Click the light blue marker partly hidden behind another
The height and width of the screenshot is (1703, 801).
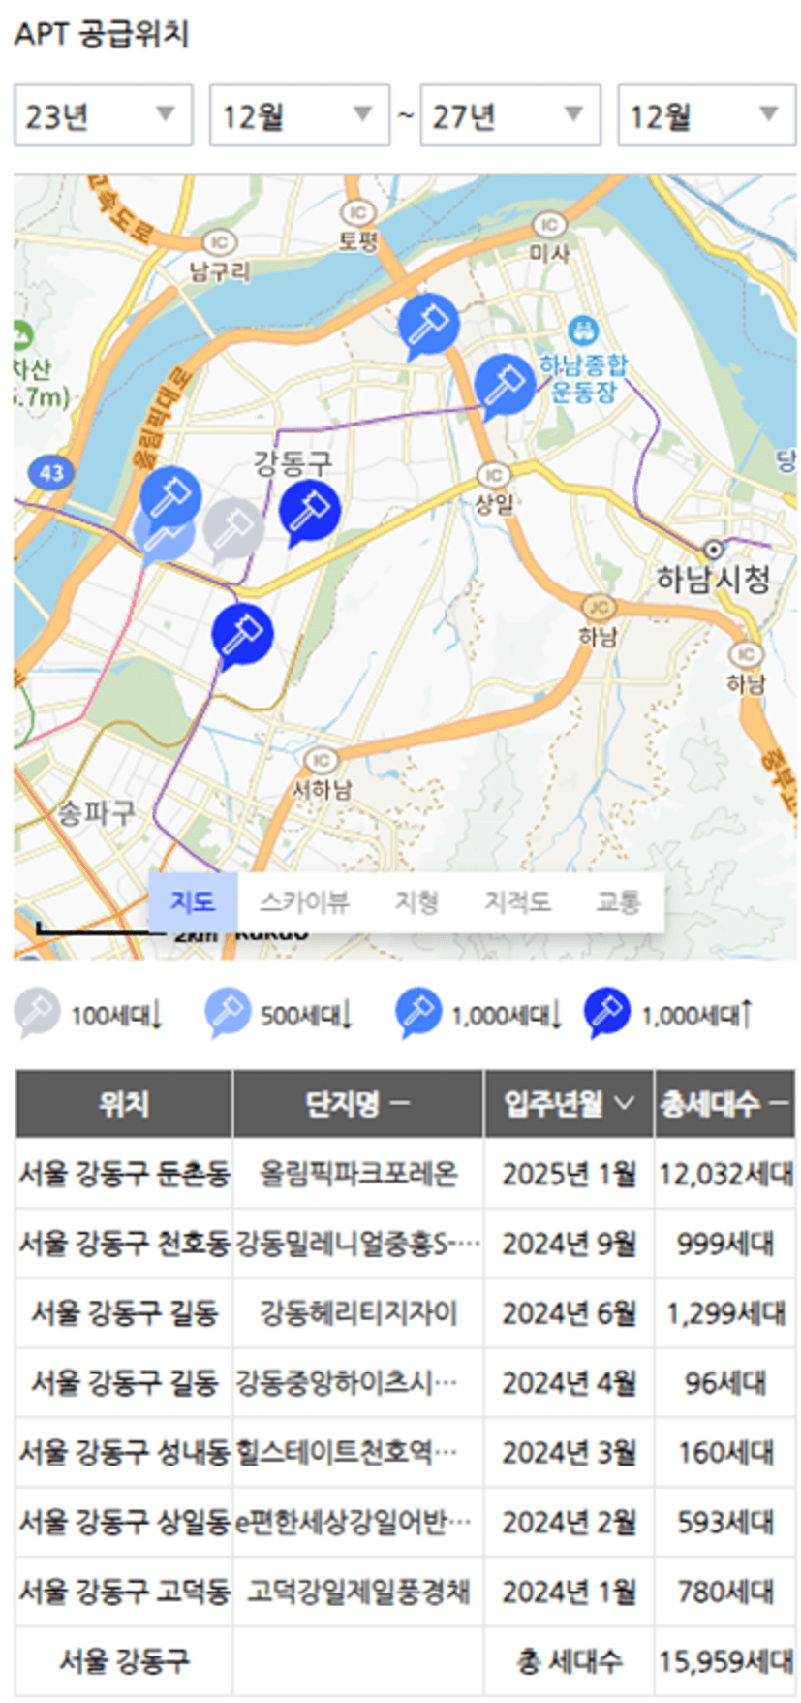click(x=161, y=539)
